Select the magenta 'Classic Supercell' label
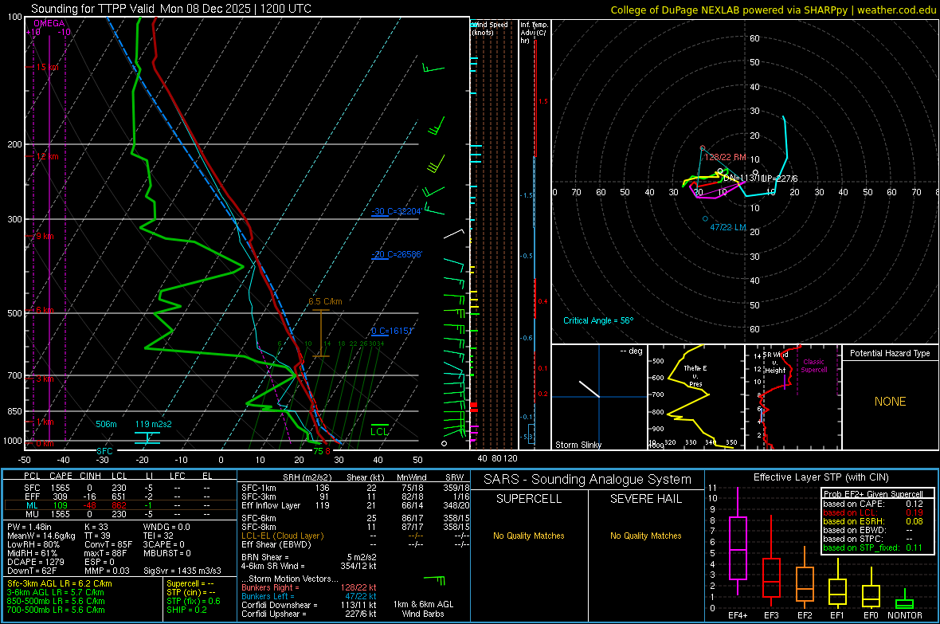940x624 pixels. point(814,366)
